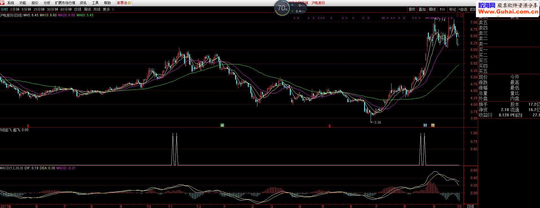
Task: Switch to 日线 daily chart
Action: tap(78, 9)
